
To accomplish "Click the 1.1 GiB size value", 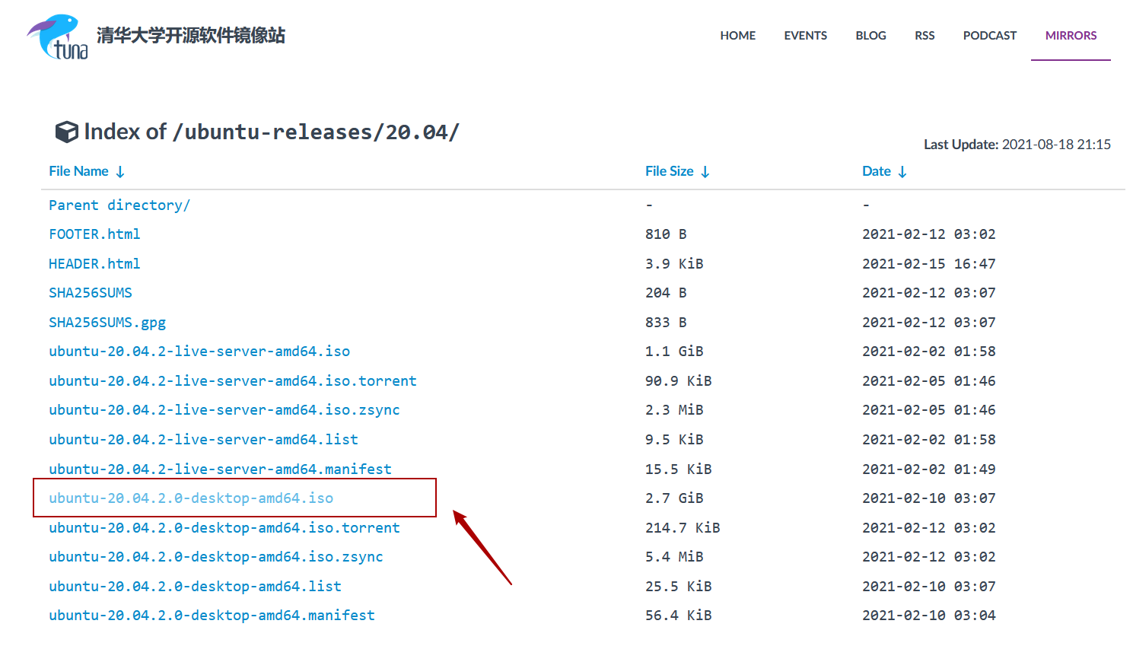I will [674, 352].
